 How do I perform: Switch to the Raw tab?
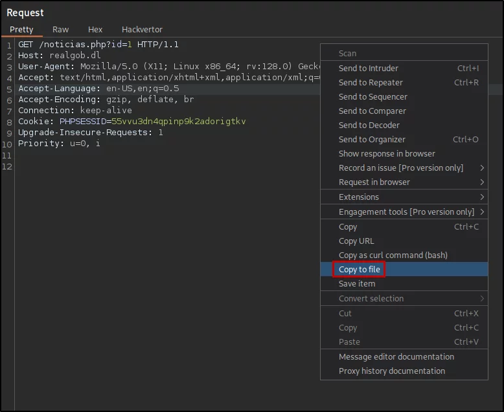tap(60, 30)
